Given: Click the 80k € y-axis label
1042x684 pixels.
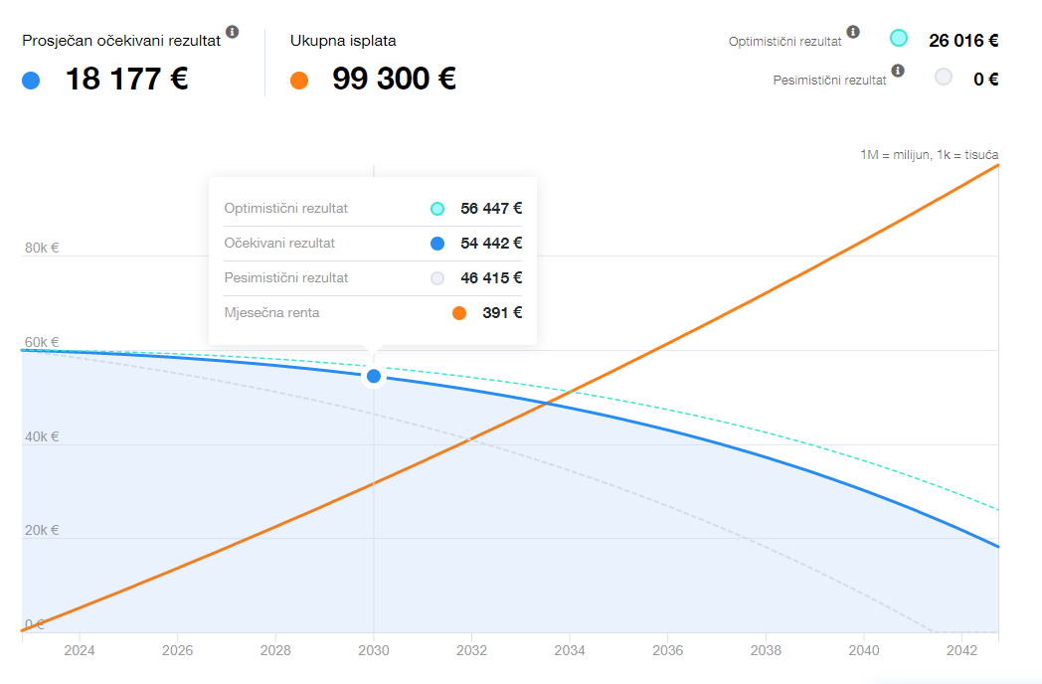Looking at the screenshot, I should pyautogui.click(x=42, y=248).
